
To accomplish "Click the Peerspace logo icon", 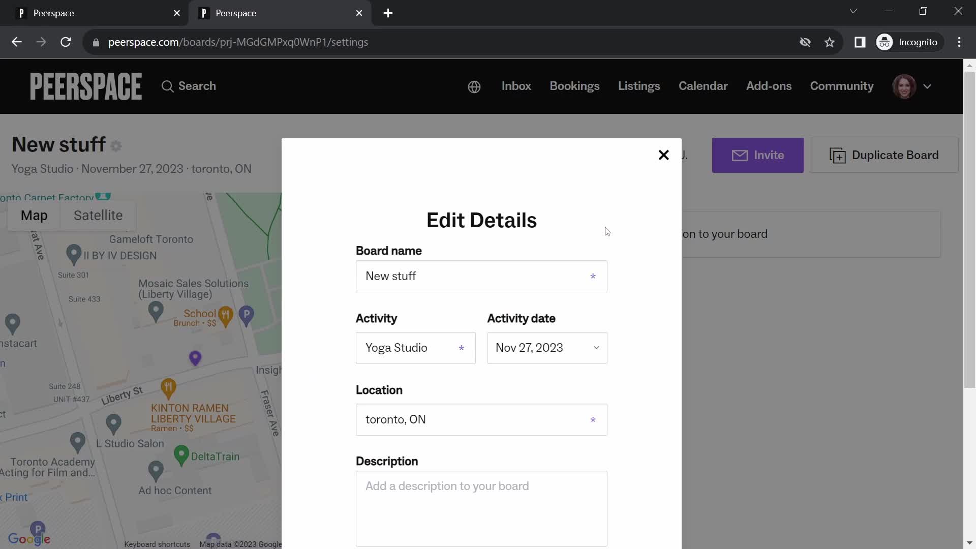I will [x=85, y=86].
